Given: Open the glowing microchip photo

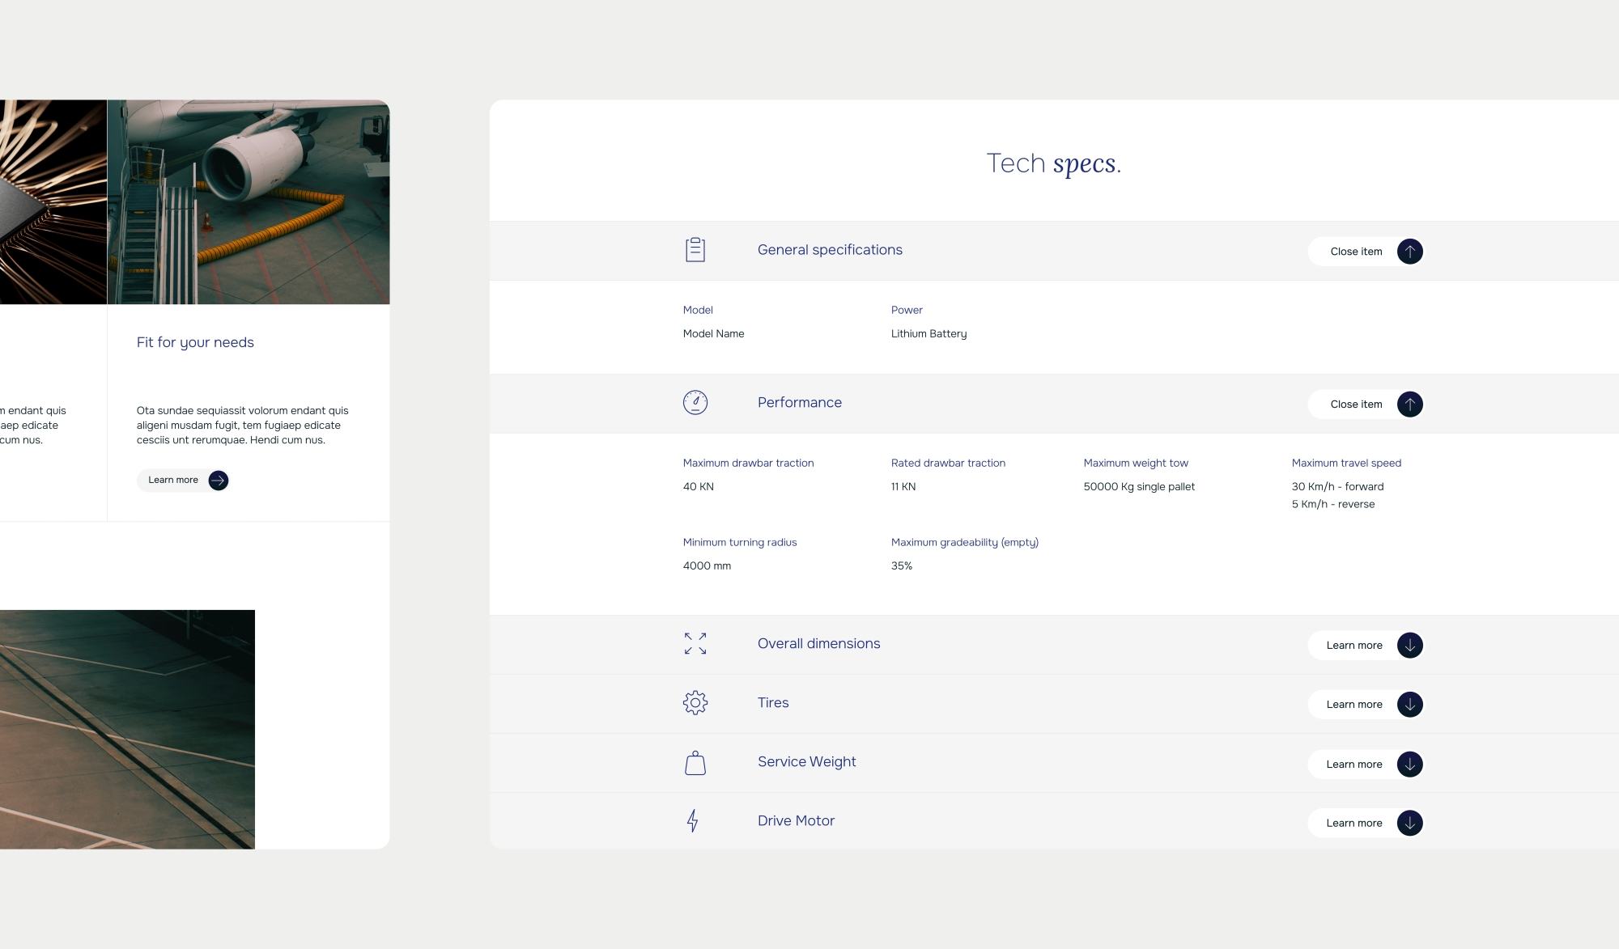Looking at the screenshot, I should [x=53, y=202].
